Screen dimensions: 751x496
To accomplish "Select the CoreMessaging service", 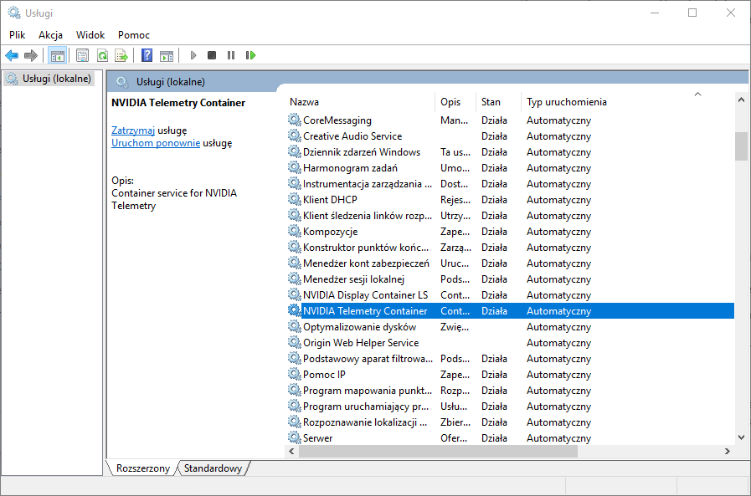I will coord(511,120).
